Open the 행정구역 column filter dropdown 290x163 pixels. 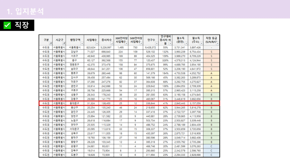click(82, 43)
